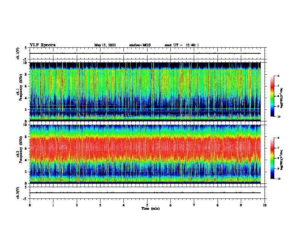Click the x-axis tick label "7"

tap(194, 205)
